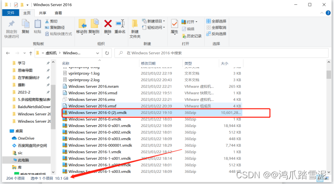Click the file list vertical scrollbar thumb
This screenshot has height=184, width=334.
[329, 75]
